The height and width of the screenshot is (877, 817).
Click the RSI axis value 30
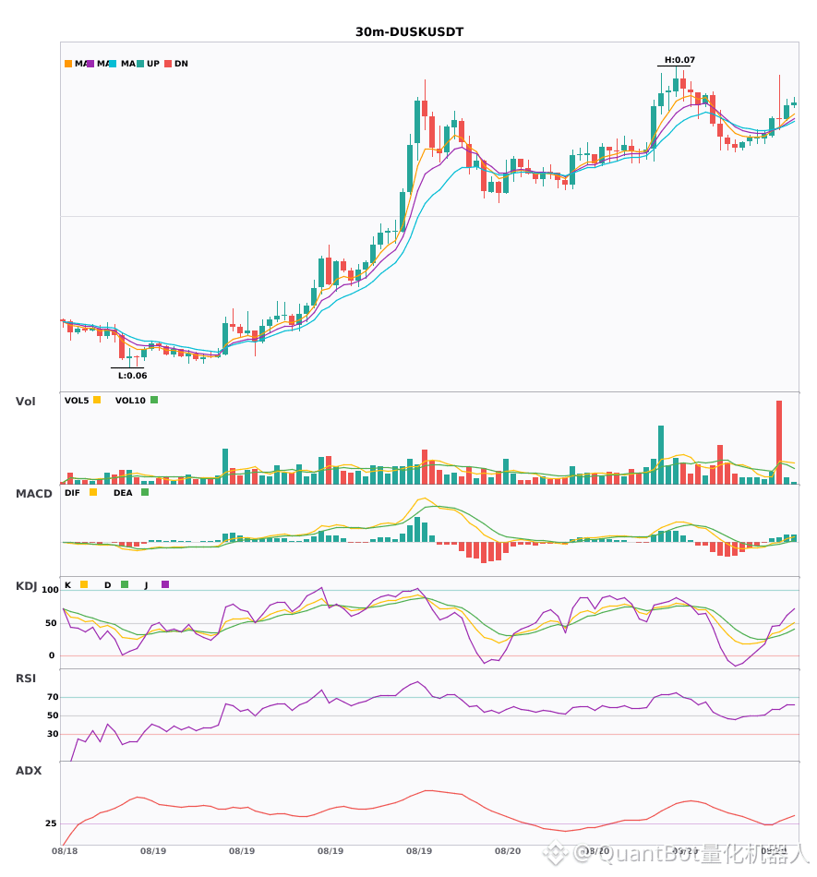[53, 734]
